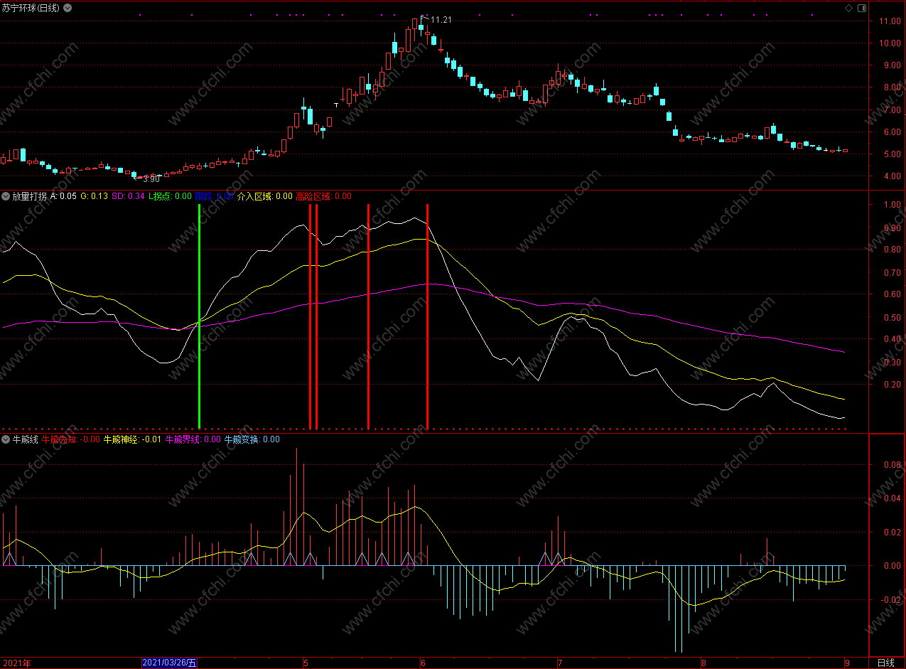Viewport: 906px width, 669px height.
Task: Click the 牛熊先知 indicator label
Action: point(60,439)
